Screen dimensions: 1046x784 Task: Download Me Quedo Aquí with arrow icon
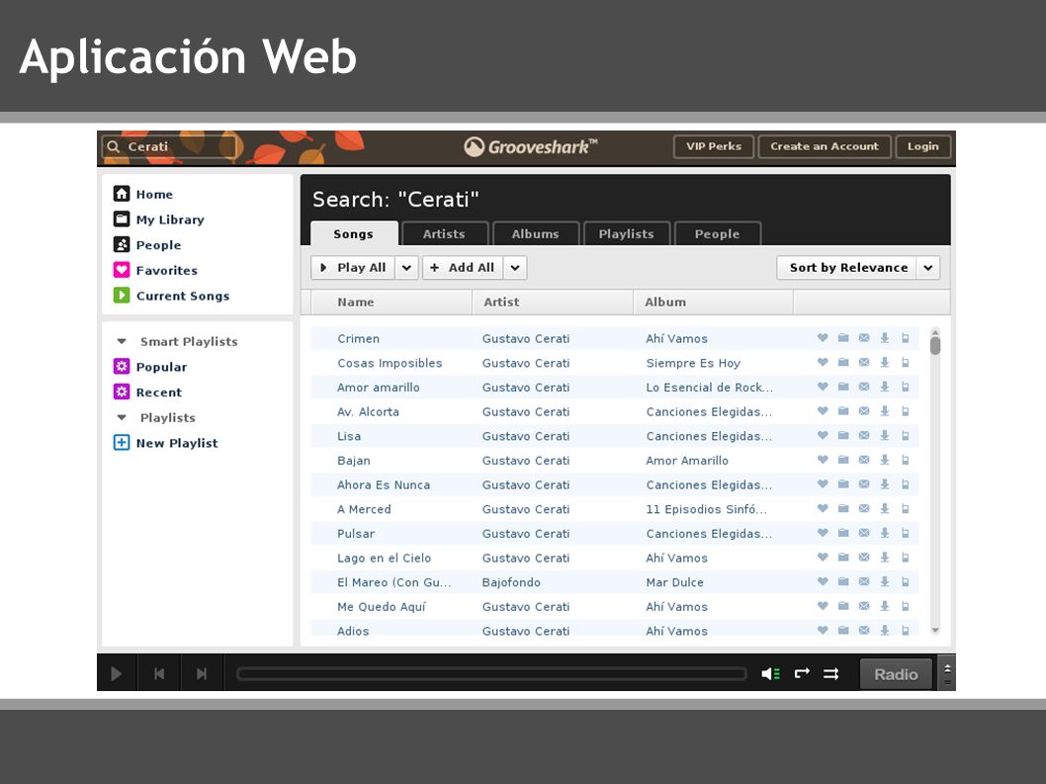[x=885, y=606]
